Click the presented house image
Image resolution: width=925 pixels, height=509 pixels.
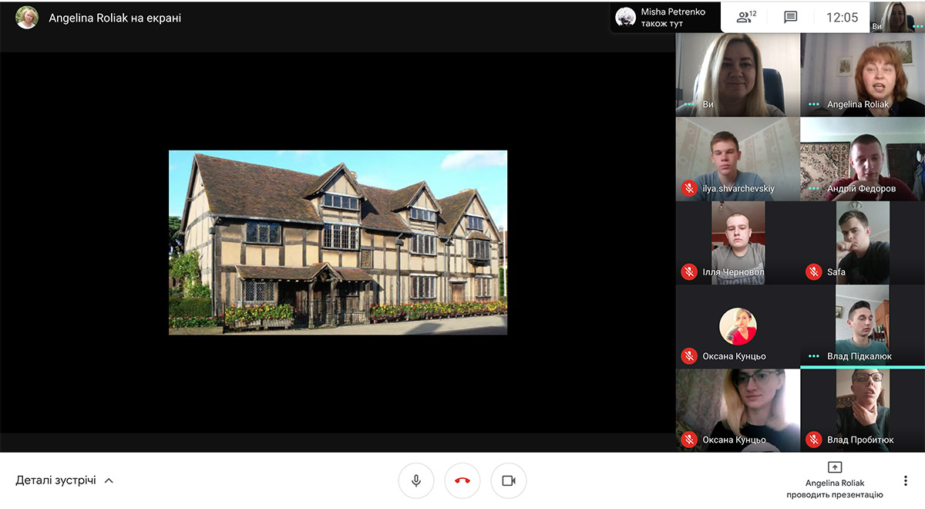338,242
